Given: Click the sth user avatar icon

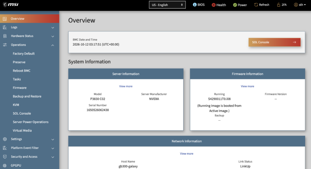Looking at the screenshot, I should (296, 5).
